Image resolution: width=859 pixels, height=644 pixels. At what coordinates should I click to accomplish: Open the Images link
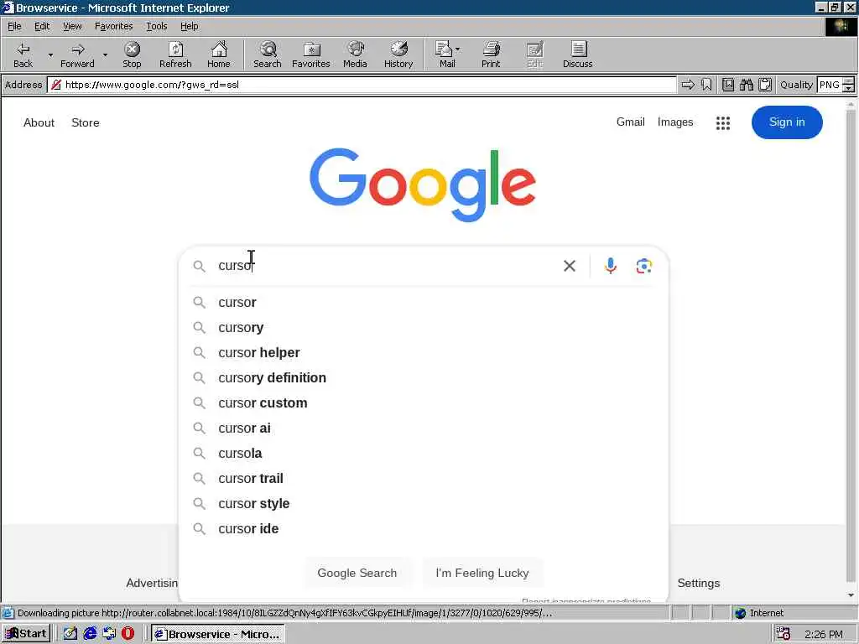tap(675, 122)
